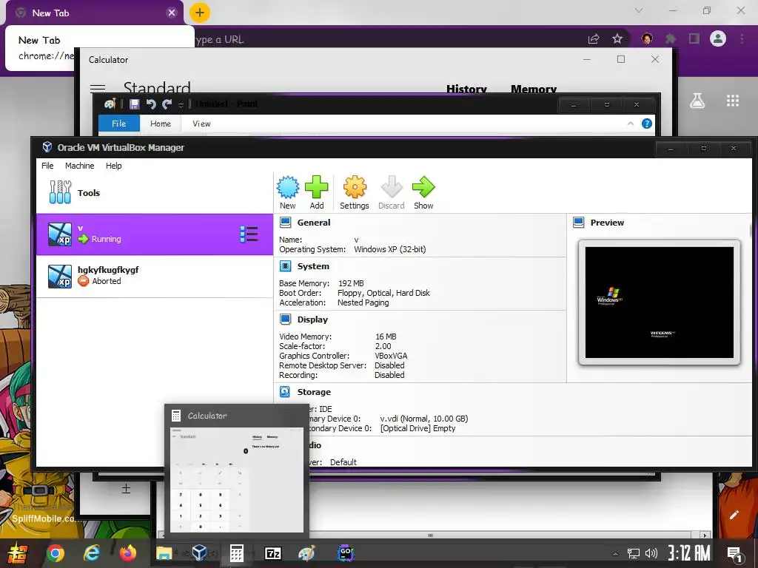Open the Machine menu in VirtualBox

click(80, 166)
